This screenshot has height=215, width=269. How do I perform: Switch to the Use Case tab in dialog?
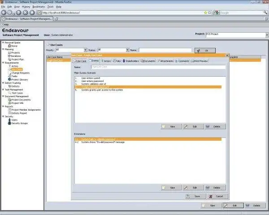pyautogui.click(x=80, y=61)
